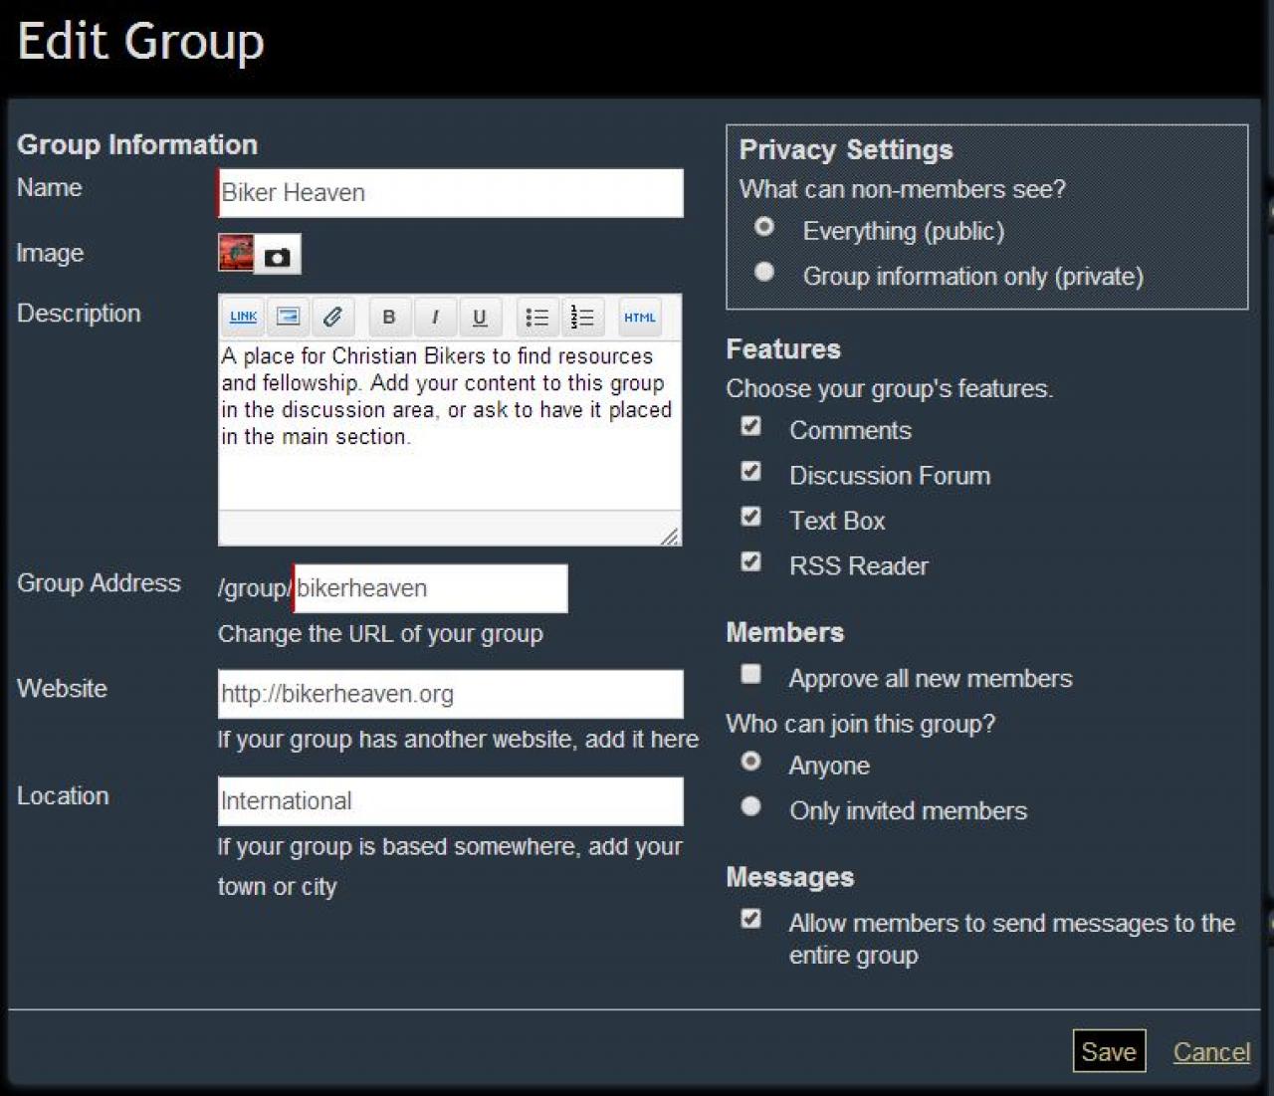Screen dimensions: 1274x1096
Task: Enable Approve all new members
Action: [751, 675]
